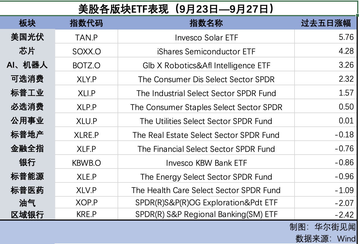Click the 标普医药 sector label

pyautogui.click(x=27, y=190)
